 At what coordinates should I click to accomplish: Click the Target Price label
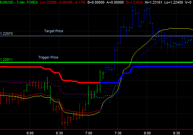point(54,31)
